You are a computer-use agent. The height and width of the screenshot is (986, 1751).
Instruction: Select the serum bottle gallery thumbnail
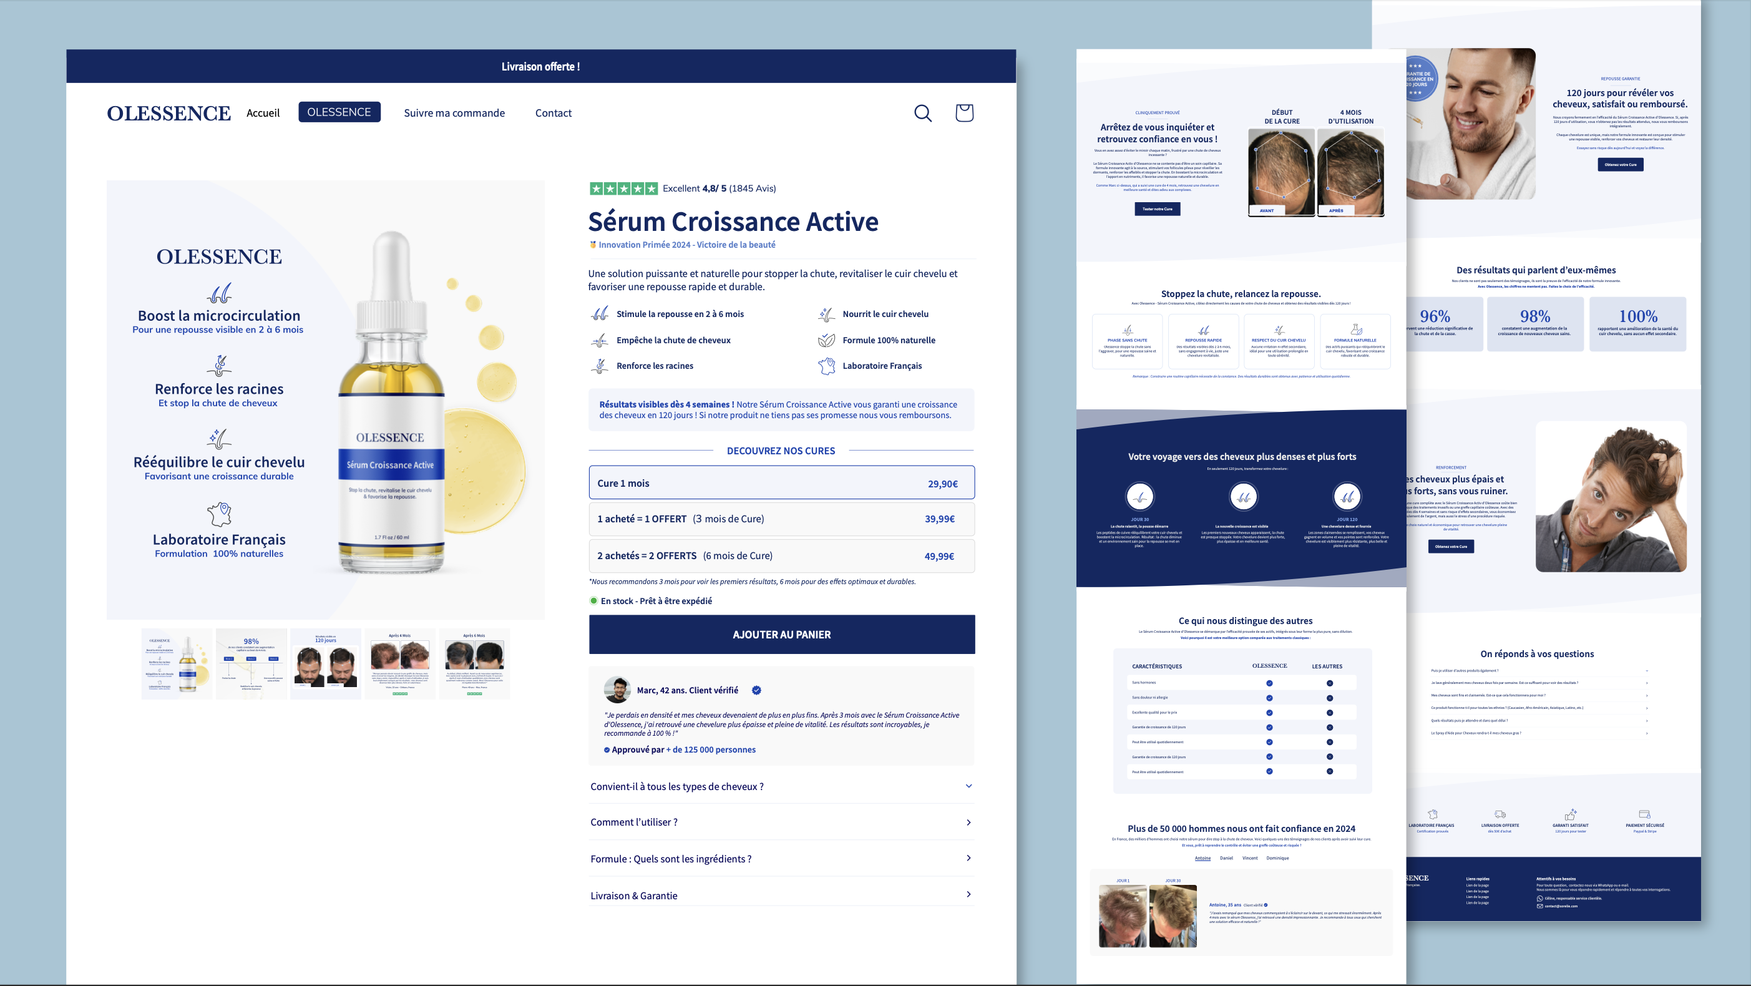(177, 664)
